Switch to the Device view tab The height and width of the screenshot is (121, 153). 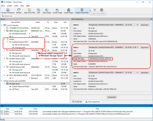[7, 16]
